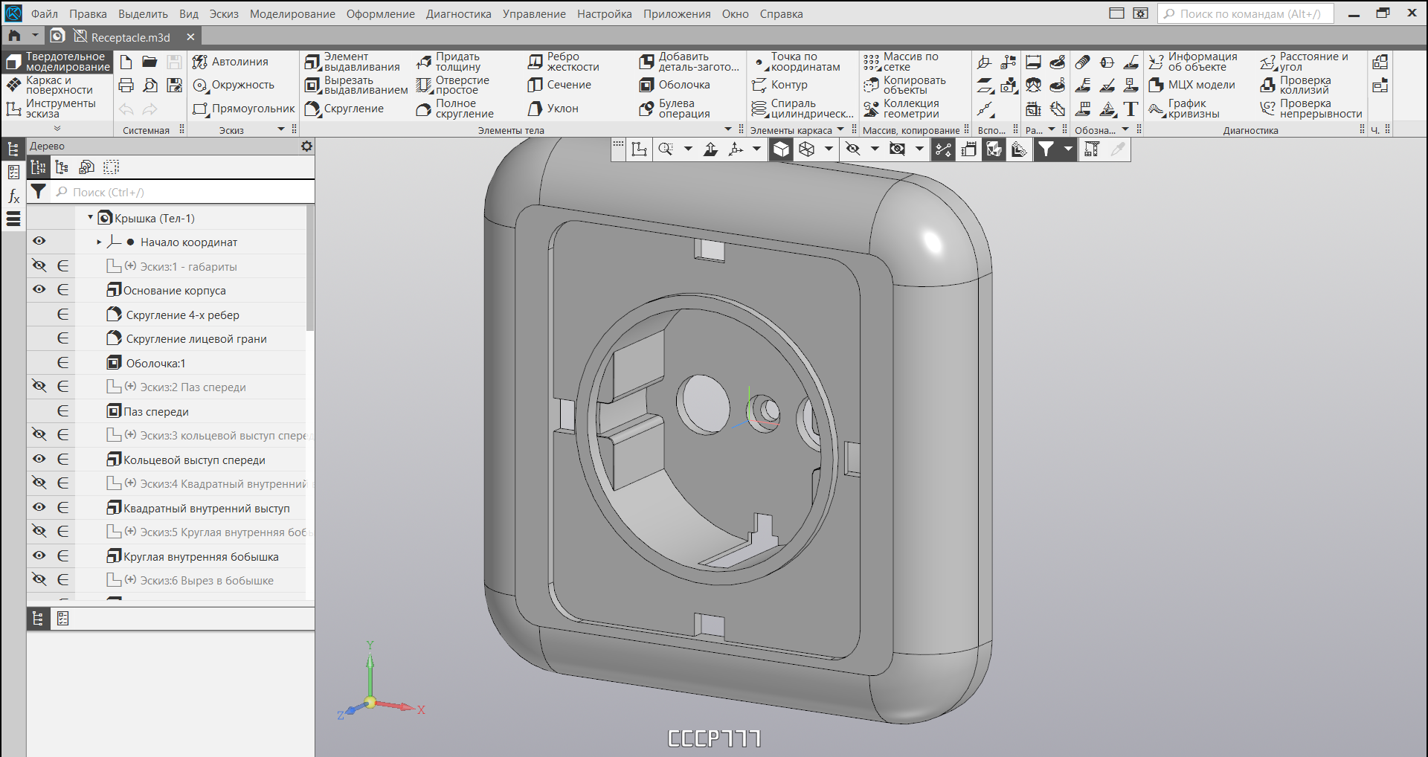Open the tree panel settings gear
Viewport: 1428px width, 757px height.
(x=306, y=146)
